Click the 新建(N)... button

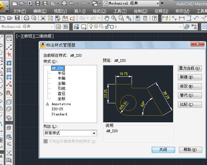[x=190, y=77]
